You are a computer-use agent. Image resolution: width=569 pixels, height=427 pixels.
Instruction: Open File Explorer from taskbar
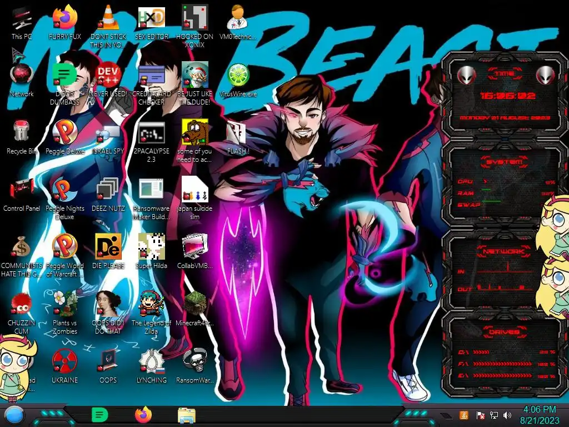187,415
